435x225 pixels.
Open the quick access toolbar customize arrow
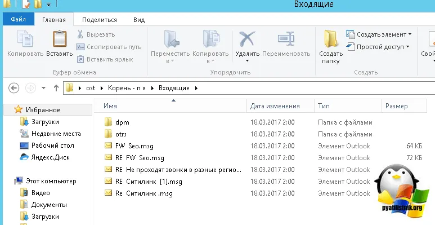49,5
